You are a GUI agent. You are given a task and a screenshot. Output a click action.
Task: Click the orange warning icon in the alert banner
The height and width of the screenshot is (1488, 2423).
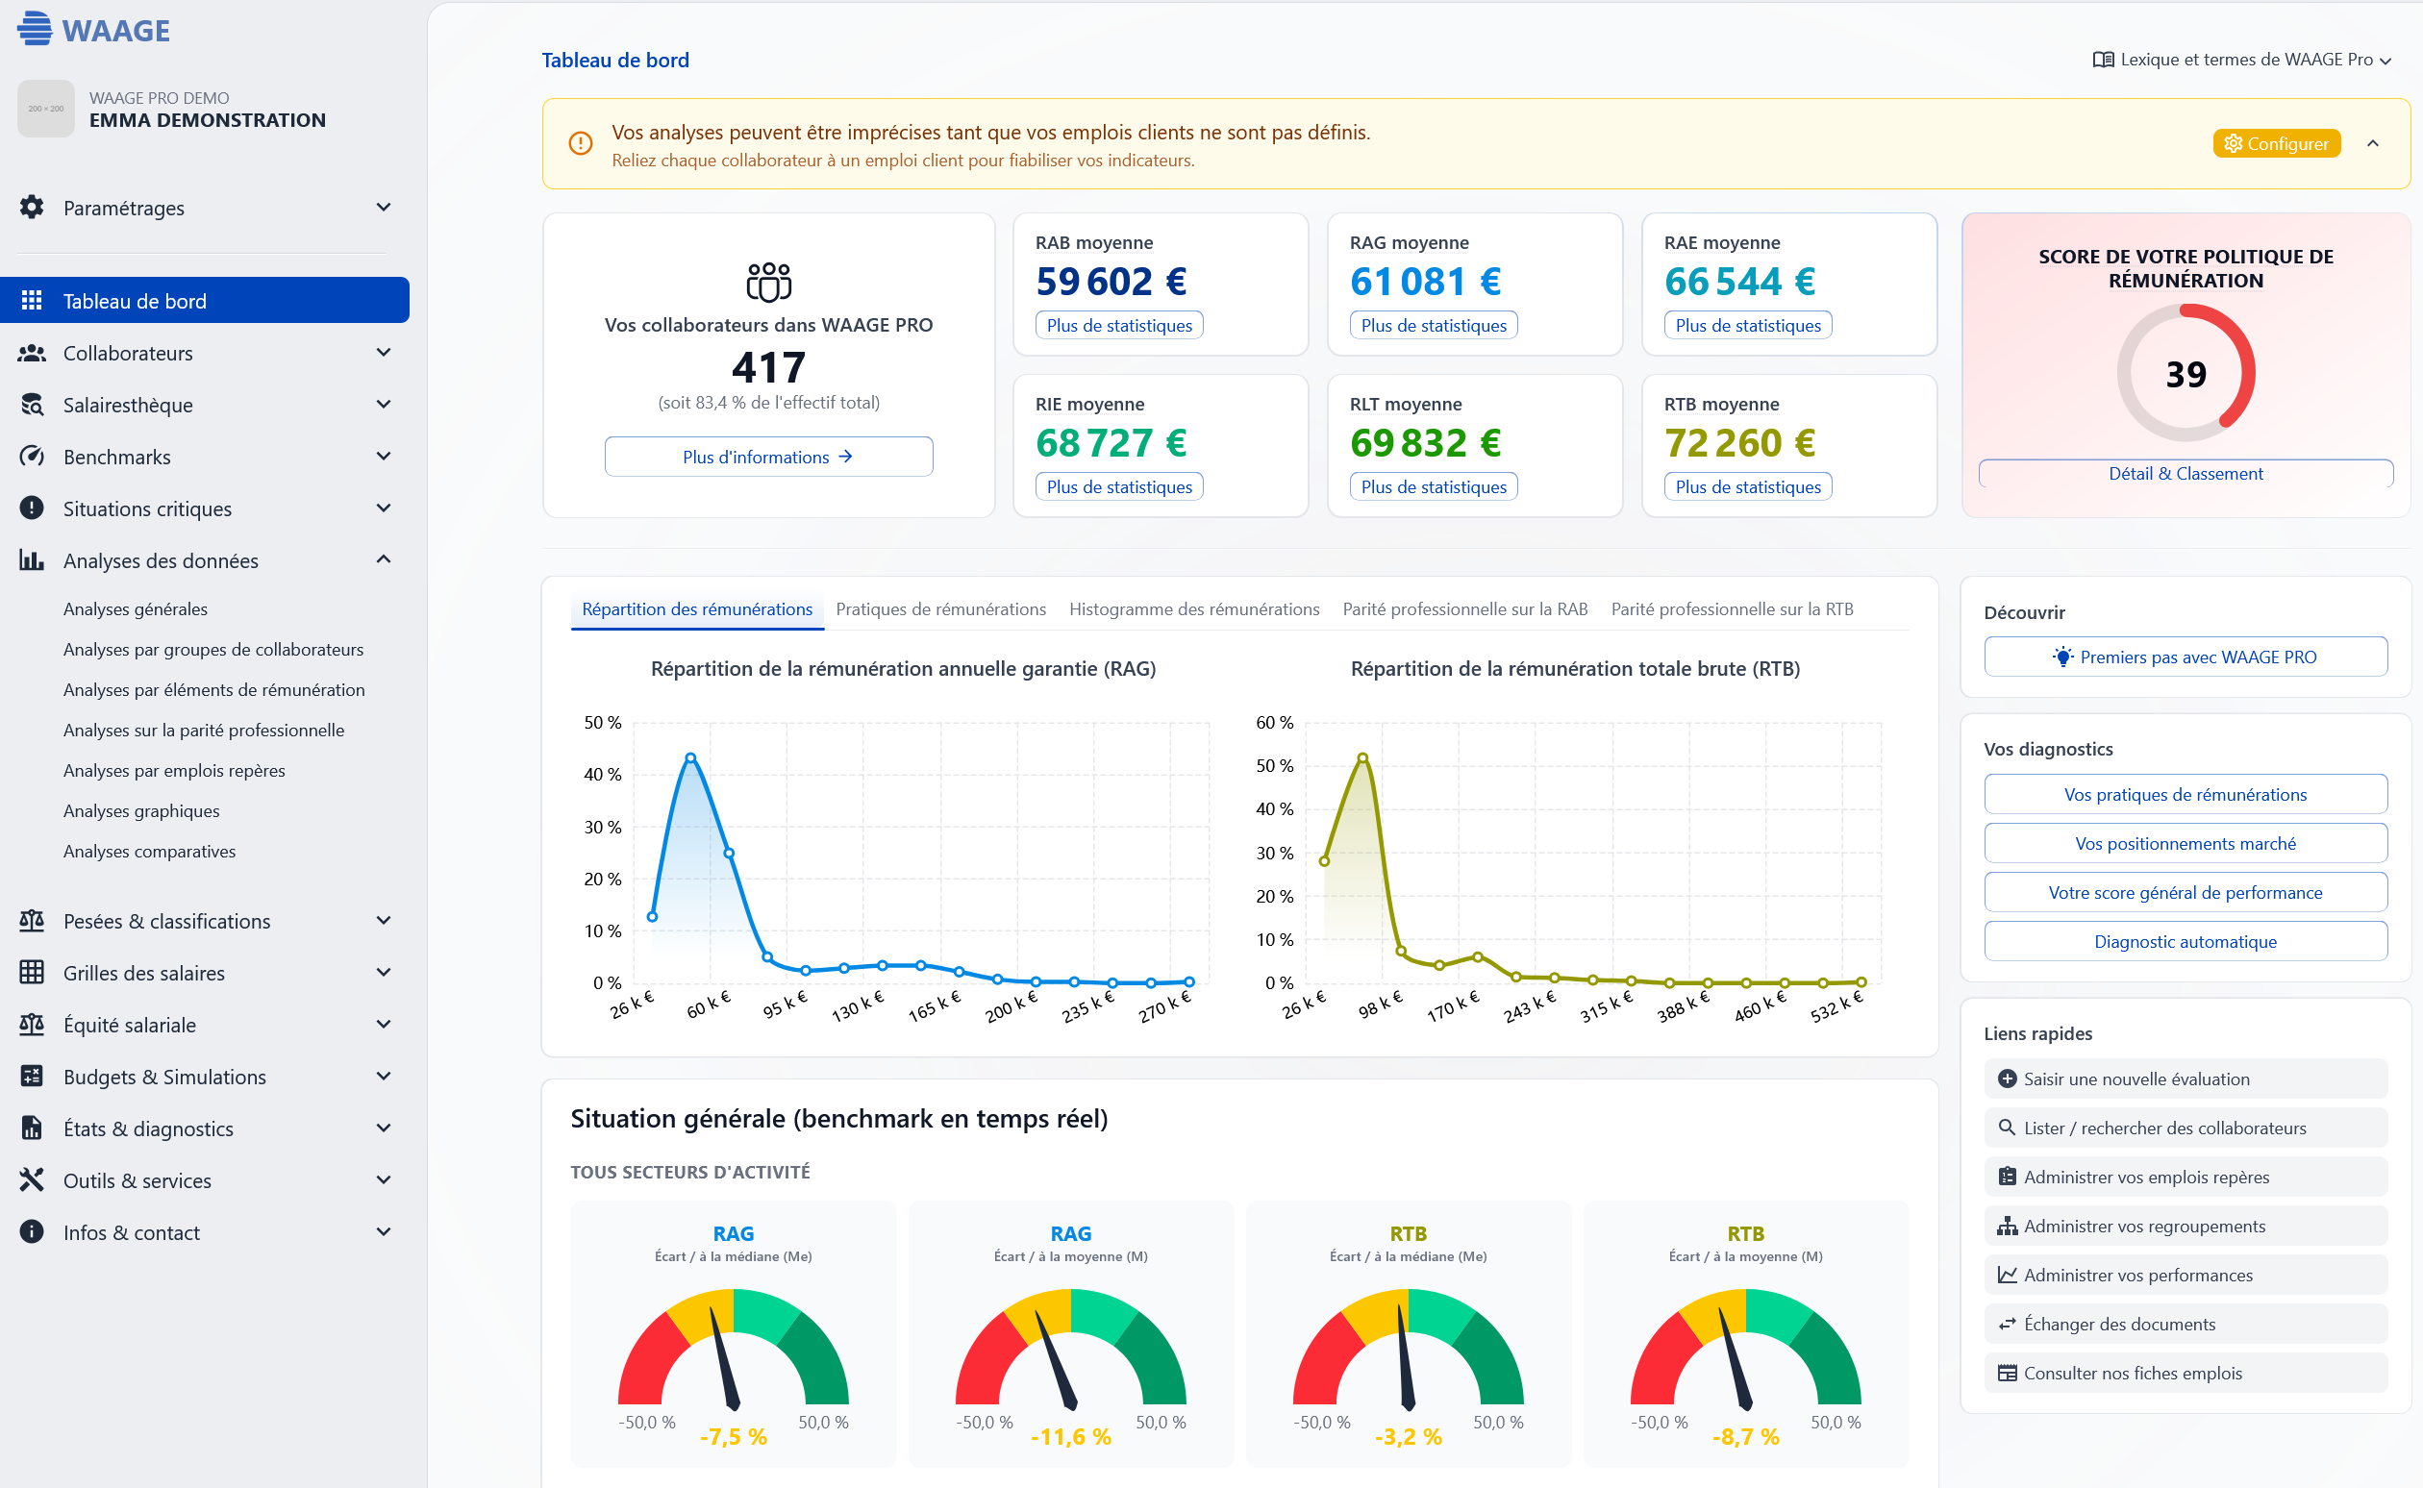click(x=581, y=143)
